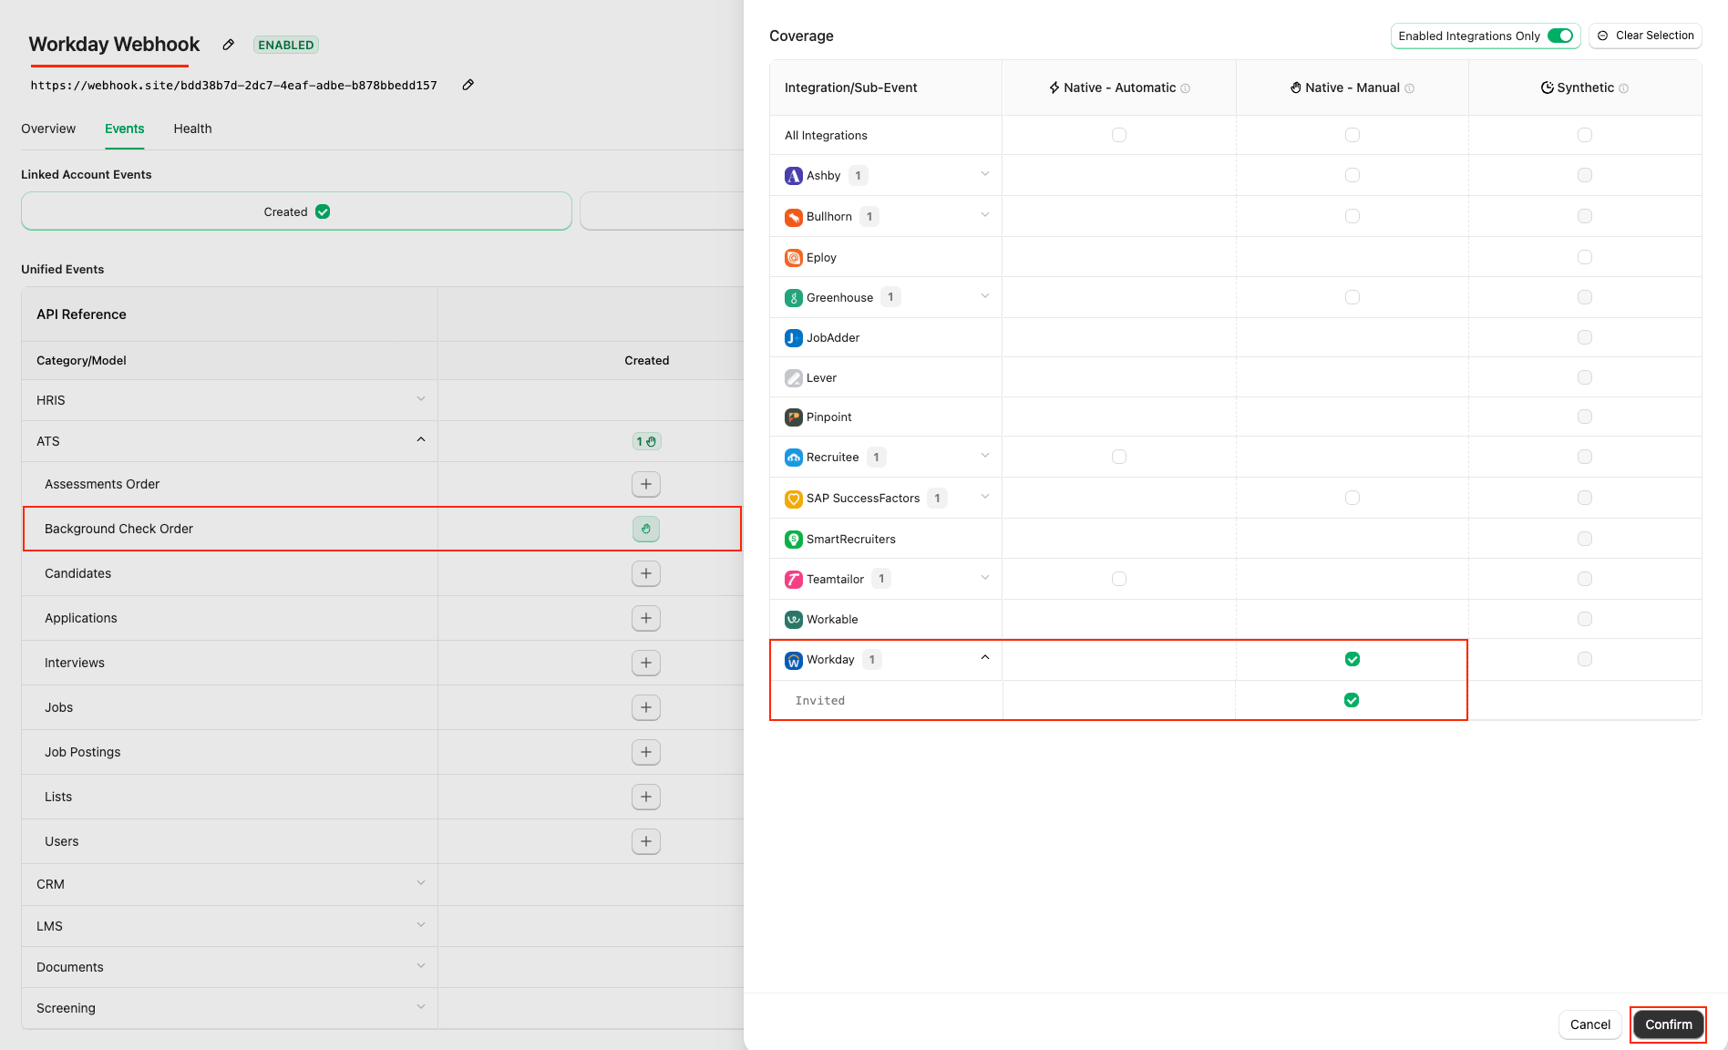Check Teamtailor Native - Automatic checkbox
The width and height of the screenshot is (1728, 1050).
coord(1119,579)
